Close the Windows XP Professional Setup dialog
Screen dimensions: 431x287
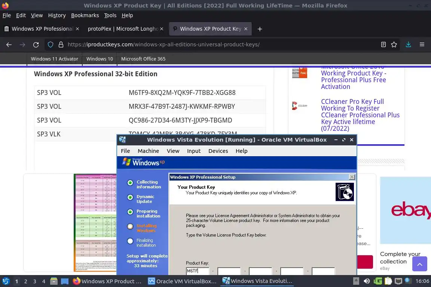click(x=352, y=177)
